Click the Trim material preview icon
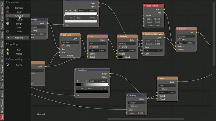216x121 pixels. pyautogui.click(x=8, y=27)
